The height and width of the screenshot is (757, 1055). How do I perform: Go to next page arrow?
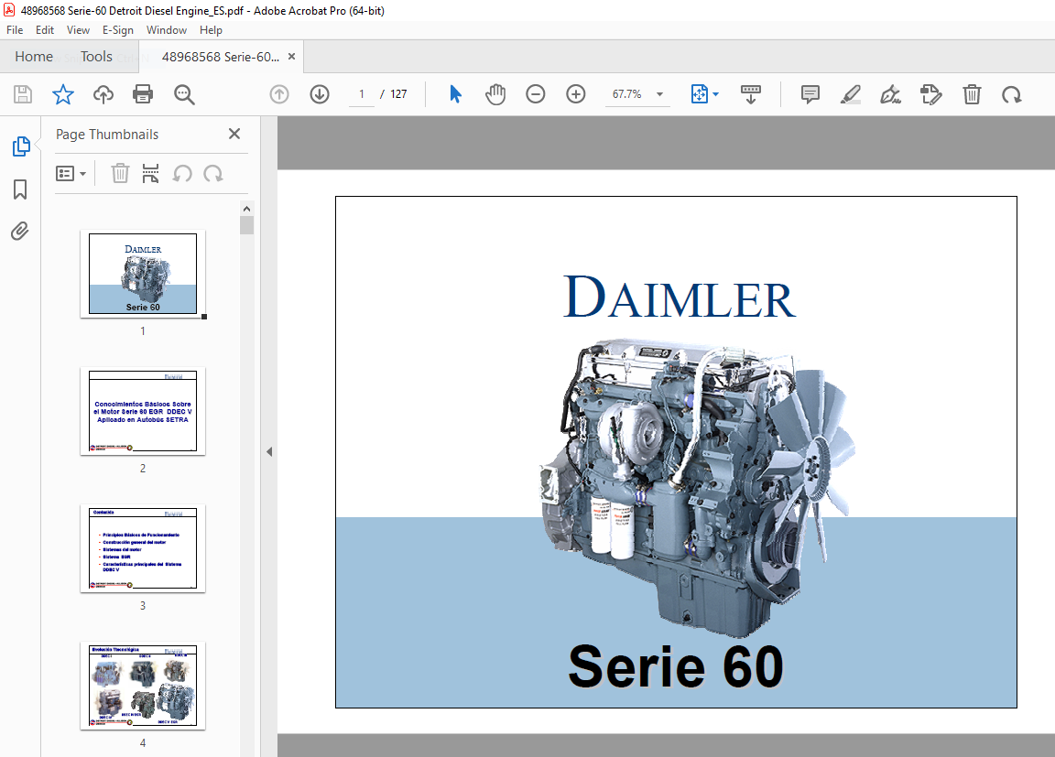[x=320, y=94]
